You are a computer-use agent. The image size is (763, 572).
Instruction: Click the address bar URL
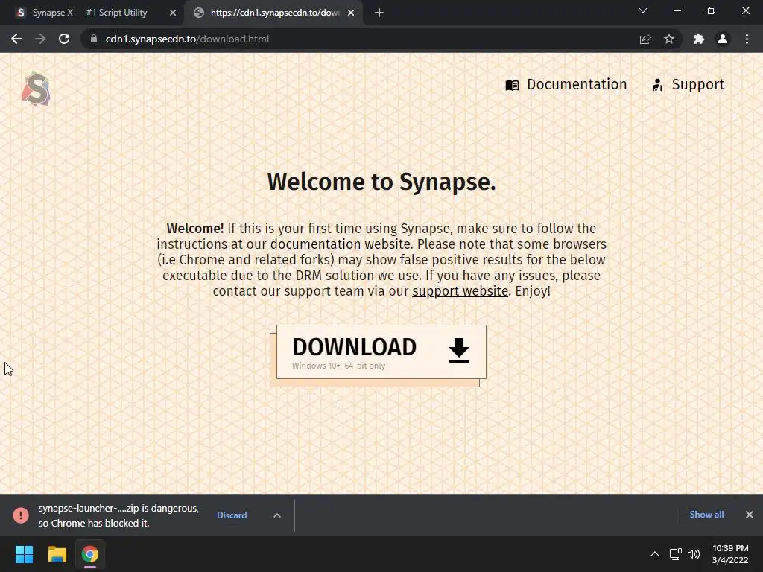coord(187,39)
